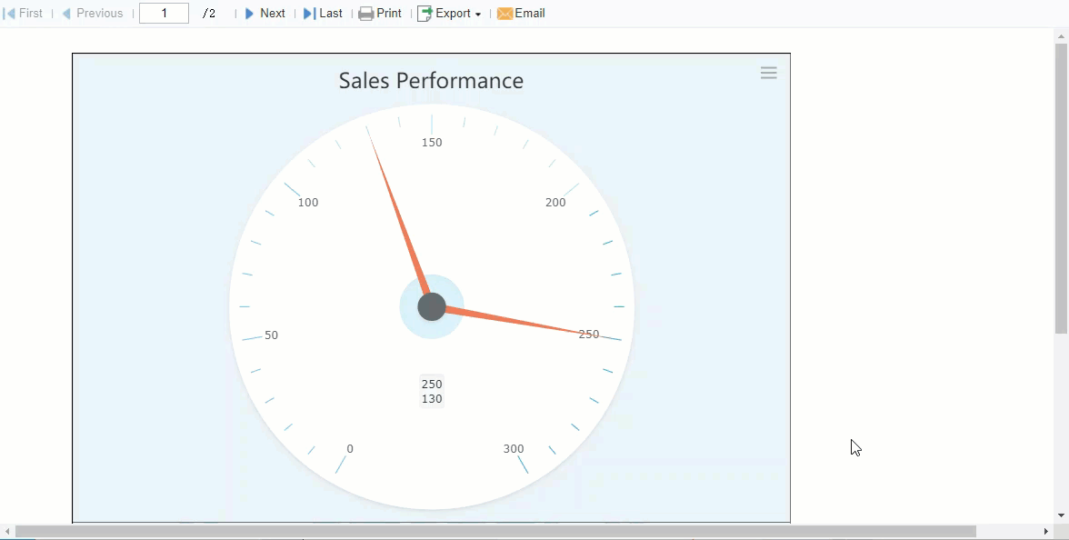Click the scroll right arrow
This screenshot has height=540, width=1069.
(1046, 531)
